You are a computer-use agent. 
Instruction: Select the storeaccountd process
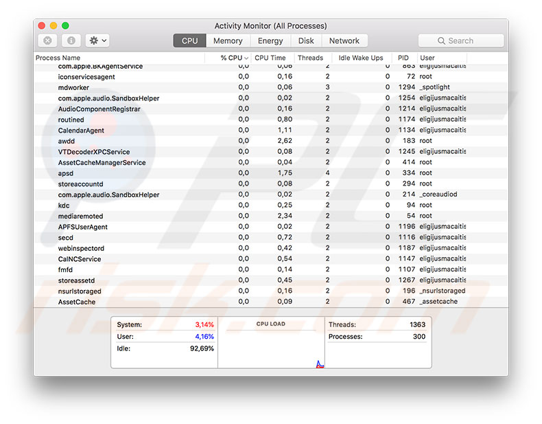point(271,183)
